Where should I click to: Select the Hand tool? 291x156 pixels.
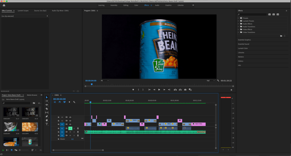point(47,120)
